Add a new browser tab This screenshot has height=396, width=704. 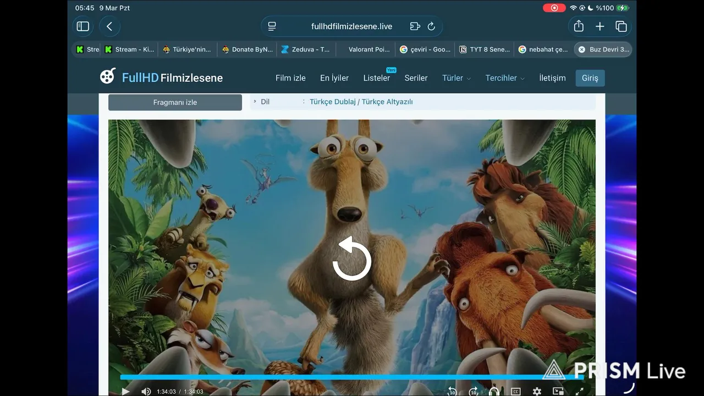coord(599,26)
